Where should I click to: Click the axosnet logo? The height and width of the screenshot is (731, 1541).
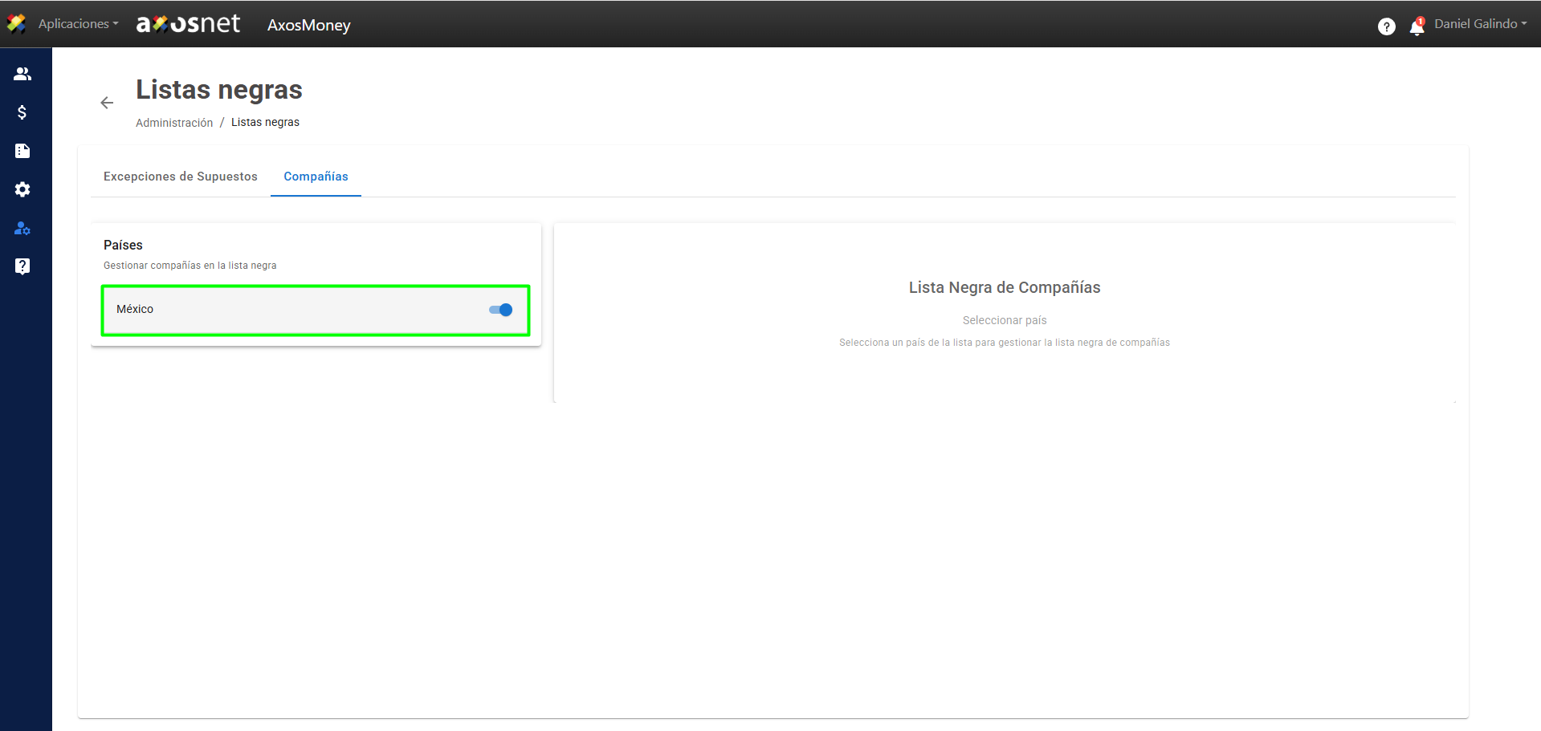tap(188, 24)
